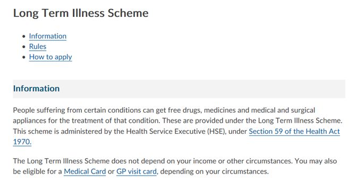Open the How to apply link

coord(50,57)
